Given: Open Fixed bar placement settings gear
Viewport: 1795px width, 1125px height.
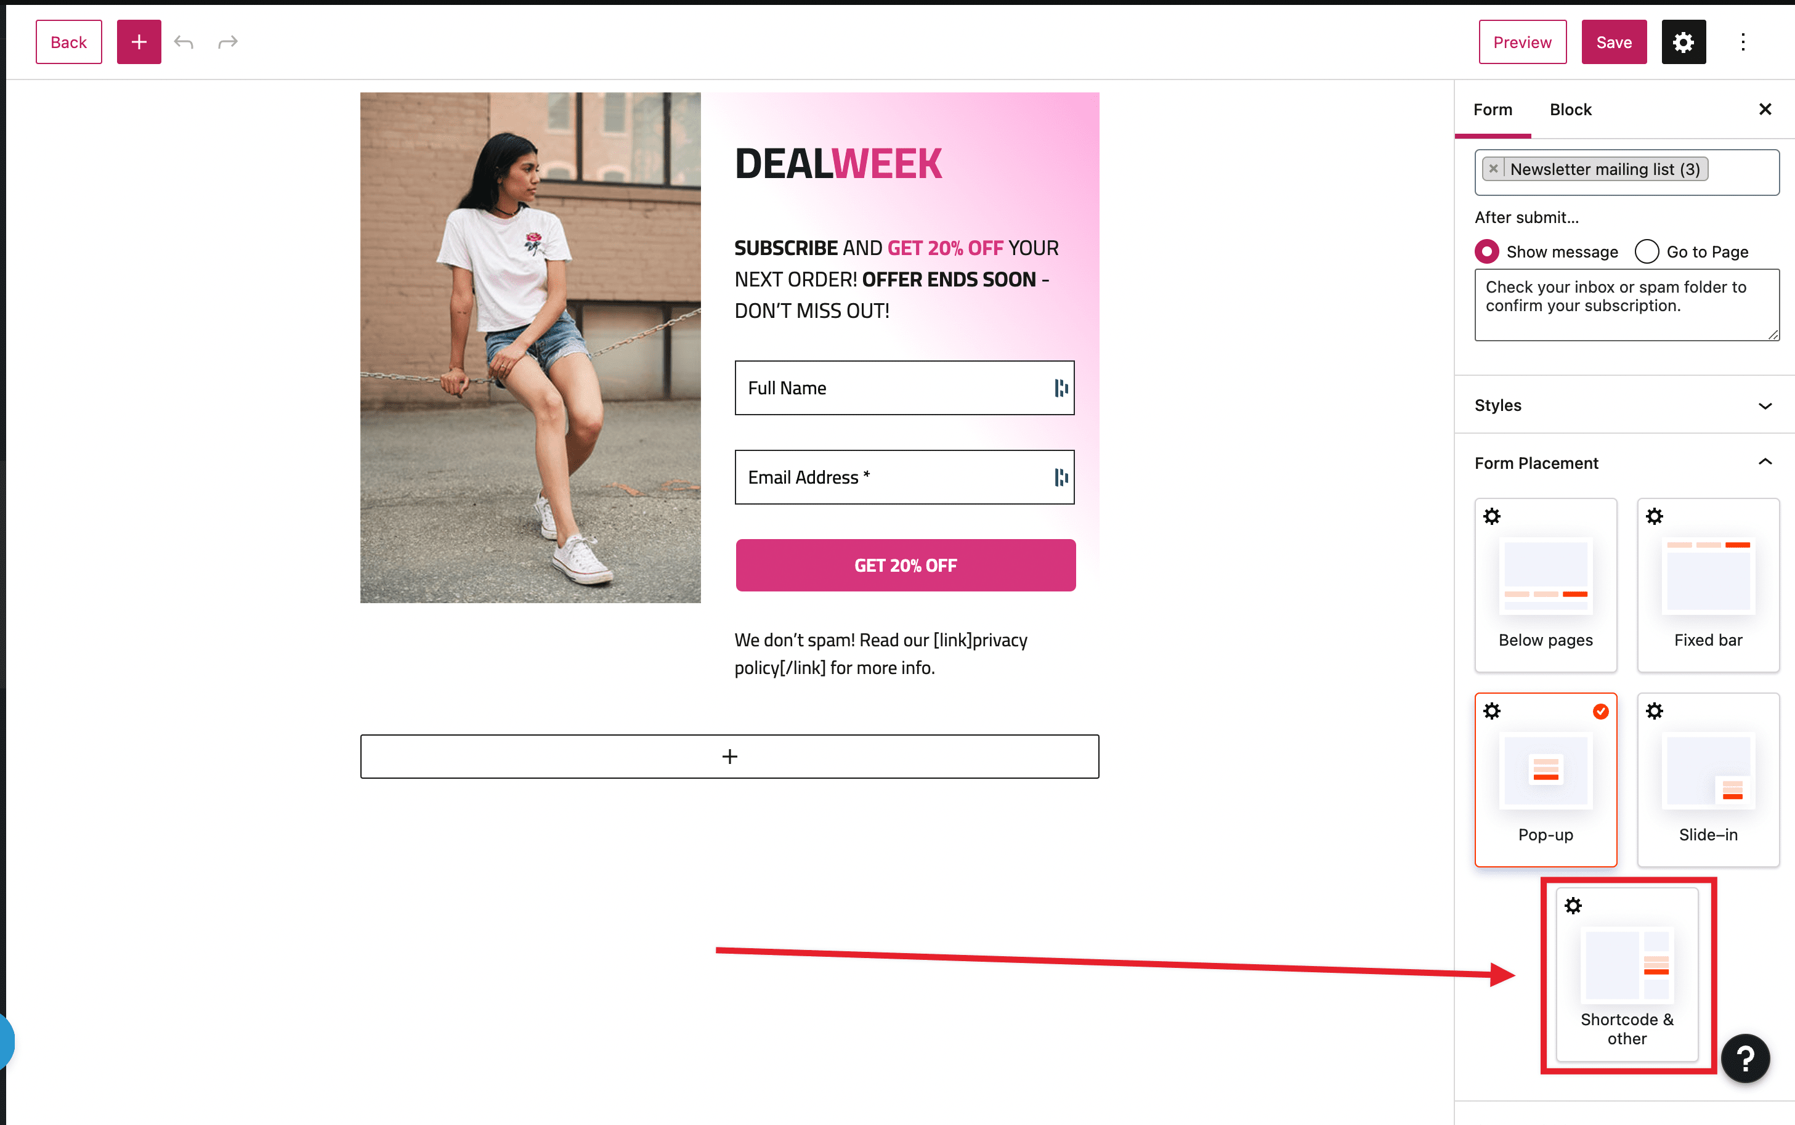Looking at the screenshot, I should coord(1655,516).
